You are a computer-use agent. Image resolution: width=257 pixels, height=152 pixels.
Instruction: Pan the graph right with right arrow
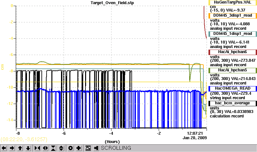[12, 148]
